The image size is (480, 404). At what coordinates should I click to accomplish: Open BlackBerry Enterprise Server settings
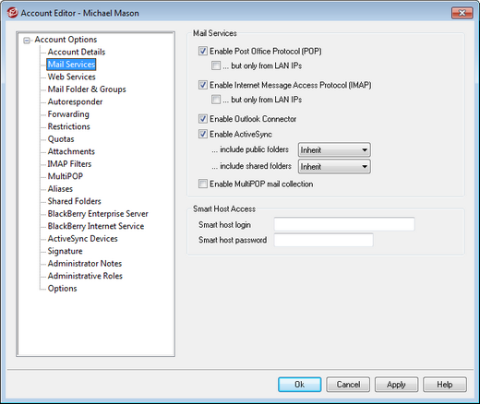click(x=98, y=214)
